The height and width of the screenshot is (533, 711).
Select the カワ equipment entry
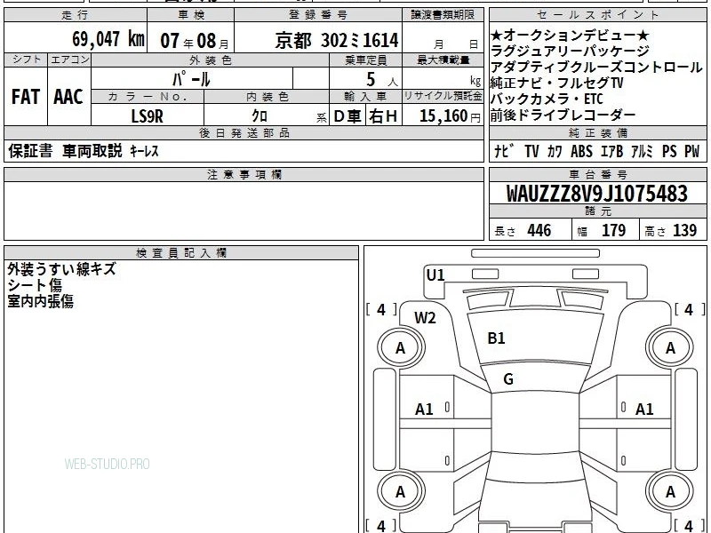click(555, 151)
